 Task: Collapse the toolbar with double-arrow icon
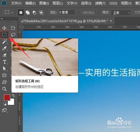[2, 19]
